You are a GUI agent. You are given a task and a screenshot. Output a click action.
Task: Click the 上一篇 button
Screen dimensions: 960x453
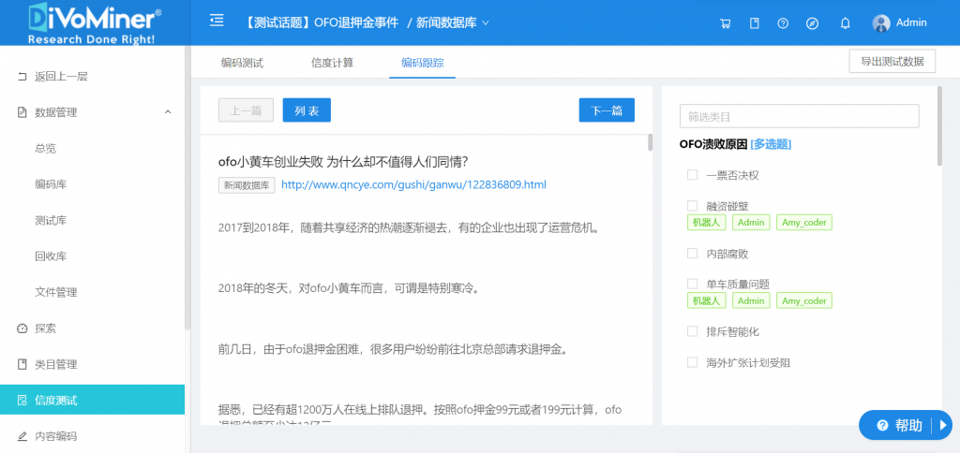click(247, 110)
